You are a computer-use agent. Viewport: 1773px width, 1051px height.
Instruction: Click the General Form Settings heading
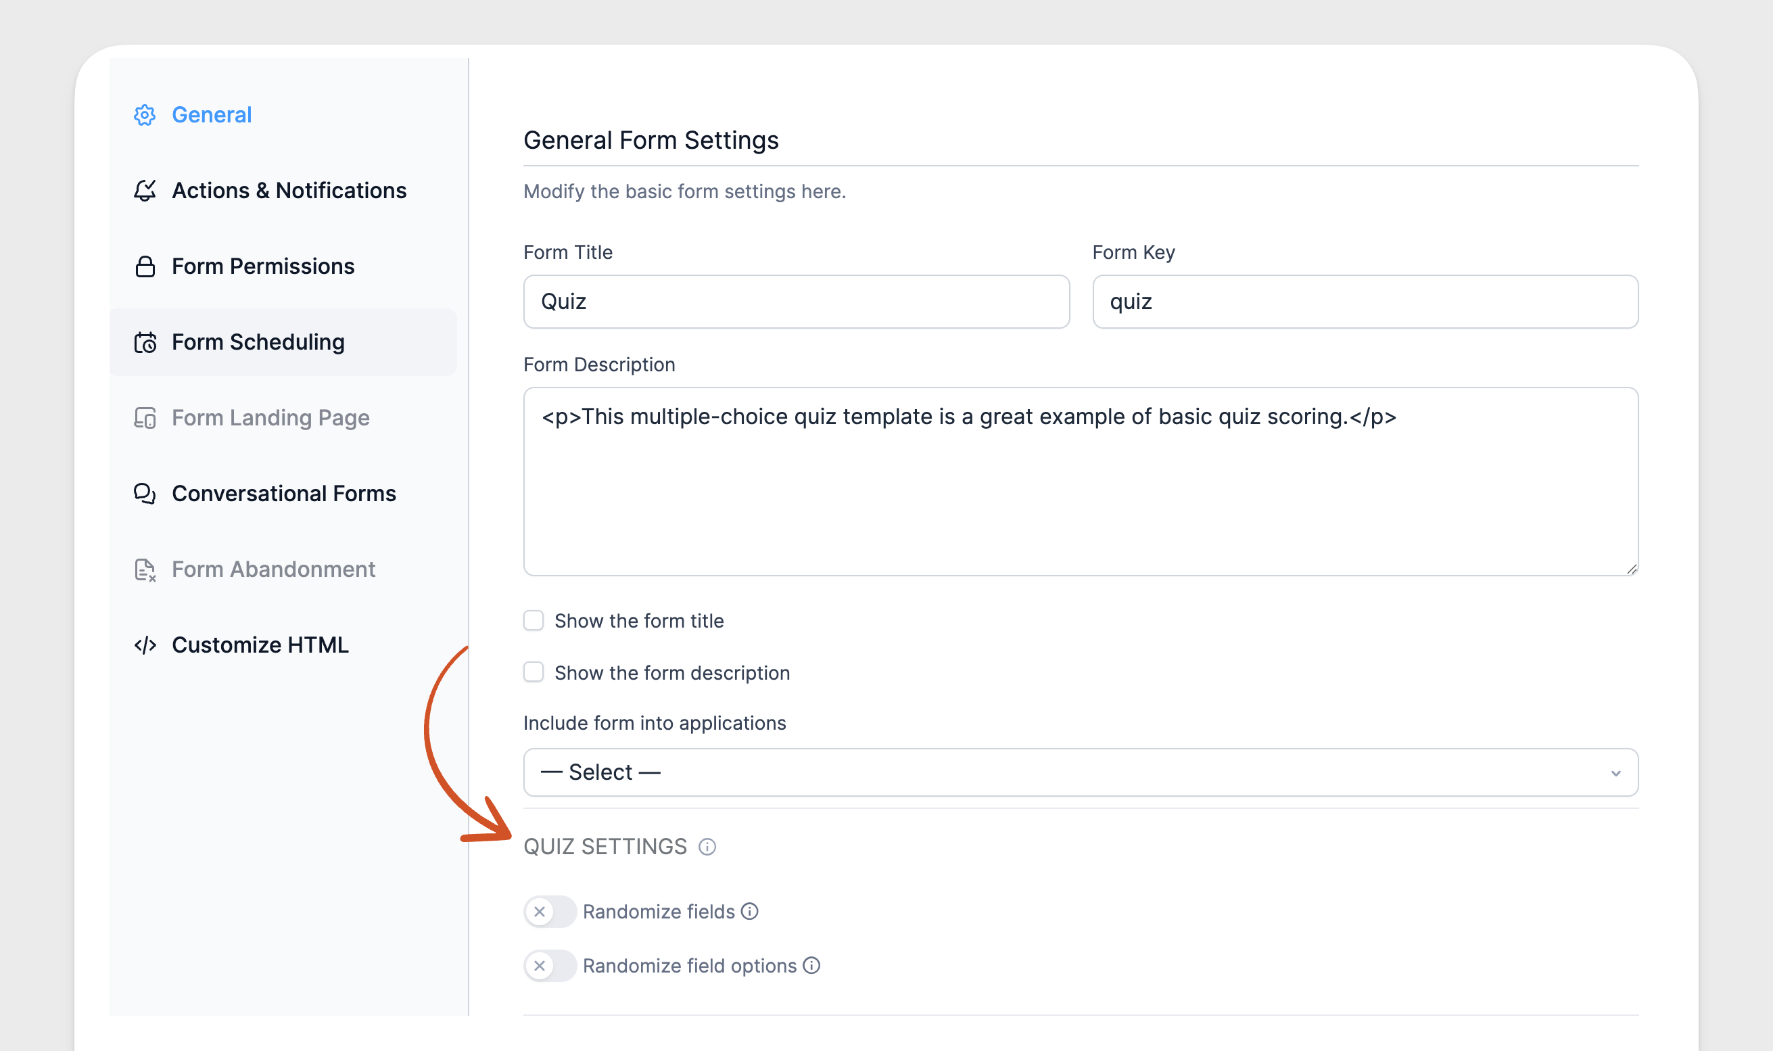[x=651, y=140]
